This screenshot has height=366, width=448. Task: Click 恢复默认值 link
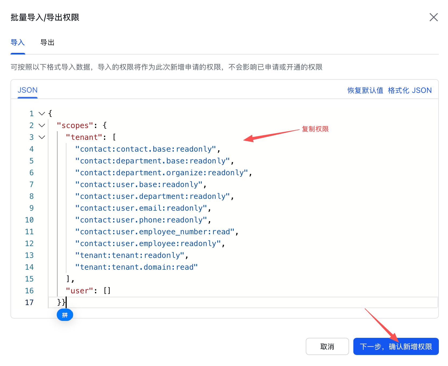tap(365, 90)
